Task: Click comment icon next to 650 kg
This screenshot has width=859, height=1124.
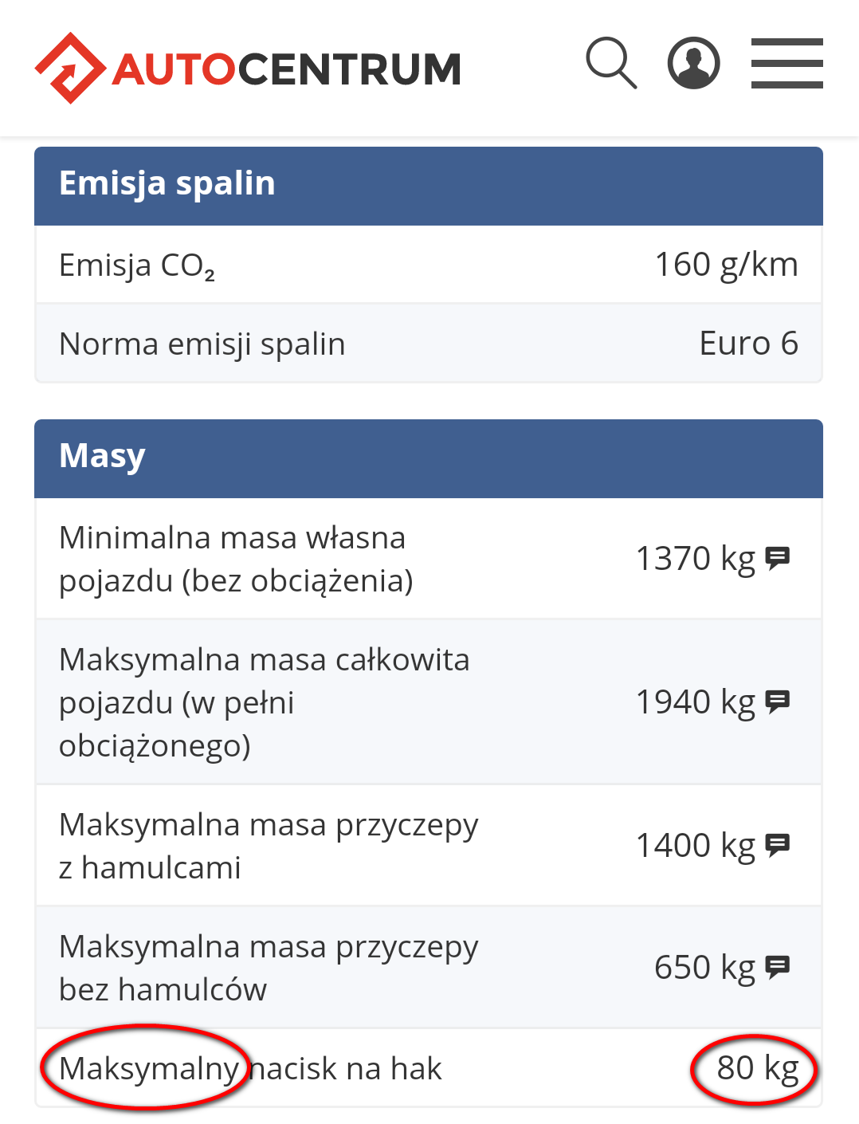Action: click(x=777, y=966)
